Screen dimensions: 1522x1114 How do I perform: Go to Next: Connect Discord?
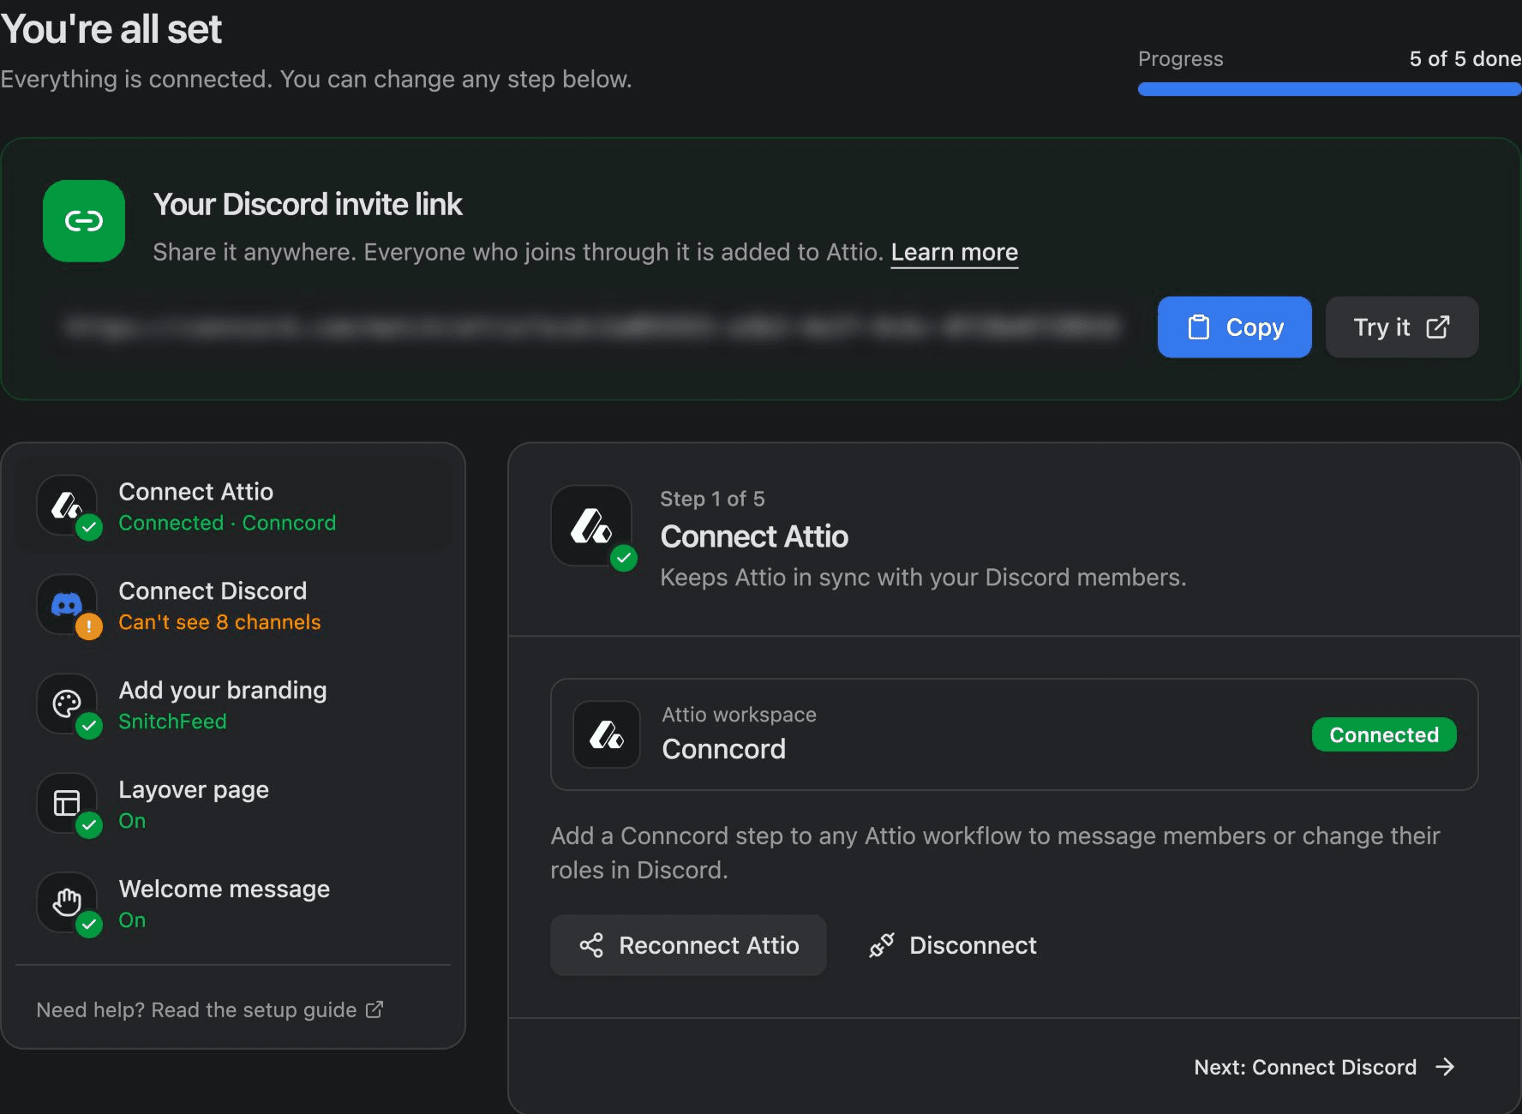pyautogui.click(x=1325, y=1067)
